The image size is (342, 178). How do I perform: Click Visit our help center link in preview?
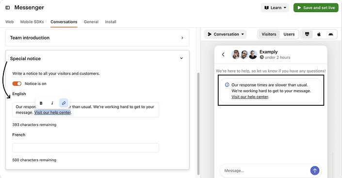pyautogui.click(x=250, y=97)
